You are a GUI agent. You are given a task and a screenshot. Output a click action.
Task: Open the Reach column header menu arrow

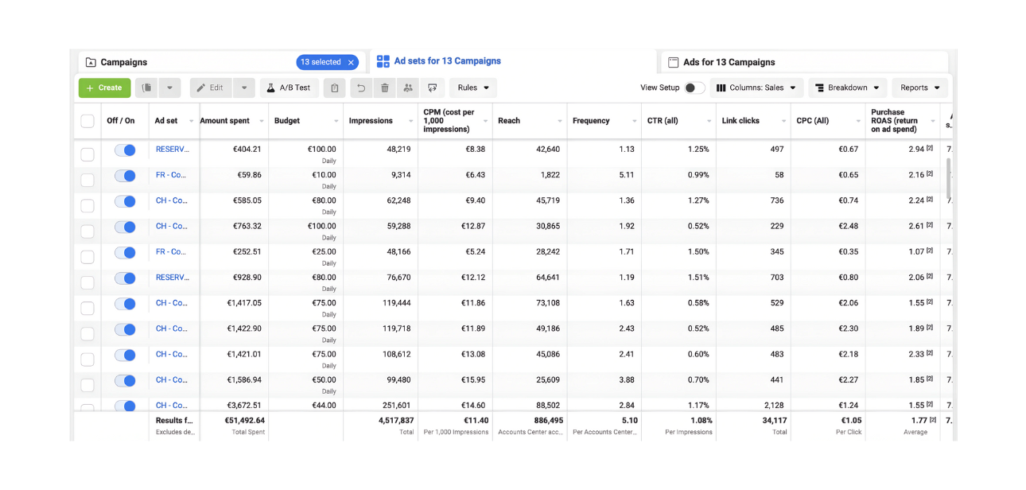coord(560,122)
